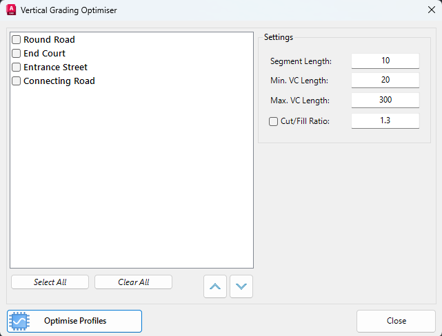Close the Vertical Grading Optimiser dialog window
This screenshot has width=442, height=336.
click(x=431, y=10)
